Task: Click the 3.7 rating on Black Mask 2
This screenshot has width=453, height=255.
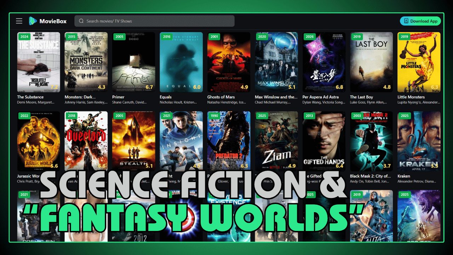Action: 387,166
